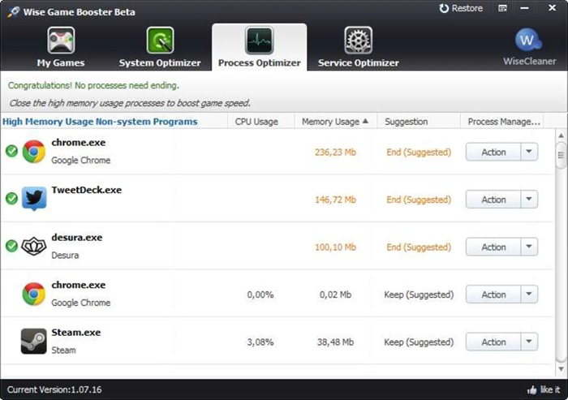Click the first chrome.exe Chrome icon
Screen dimensions: 568x400
pos(34,152)
